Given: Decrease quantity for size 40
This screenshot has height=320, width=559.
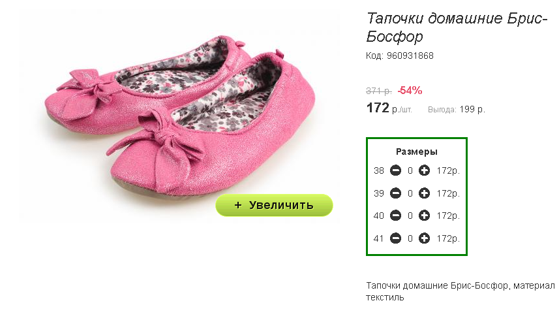Looking at the screenshot, I should [395, 216].
